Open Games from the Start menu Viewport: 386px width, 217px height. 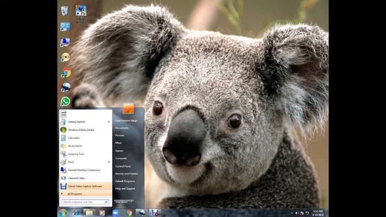tap(119, 151)
